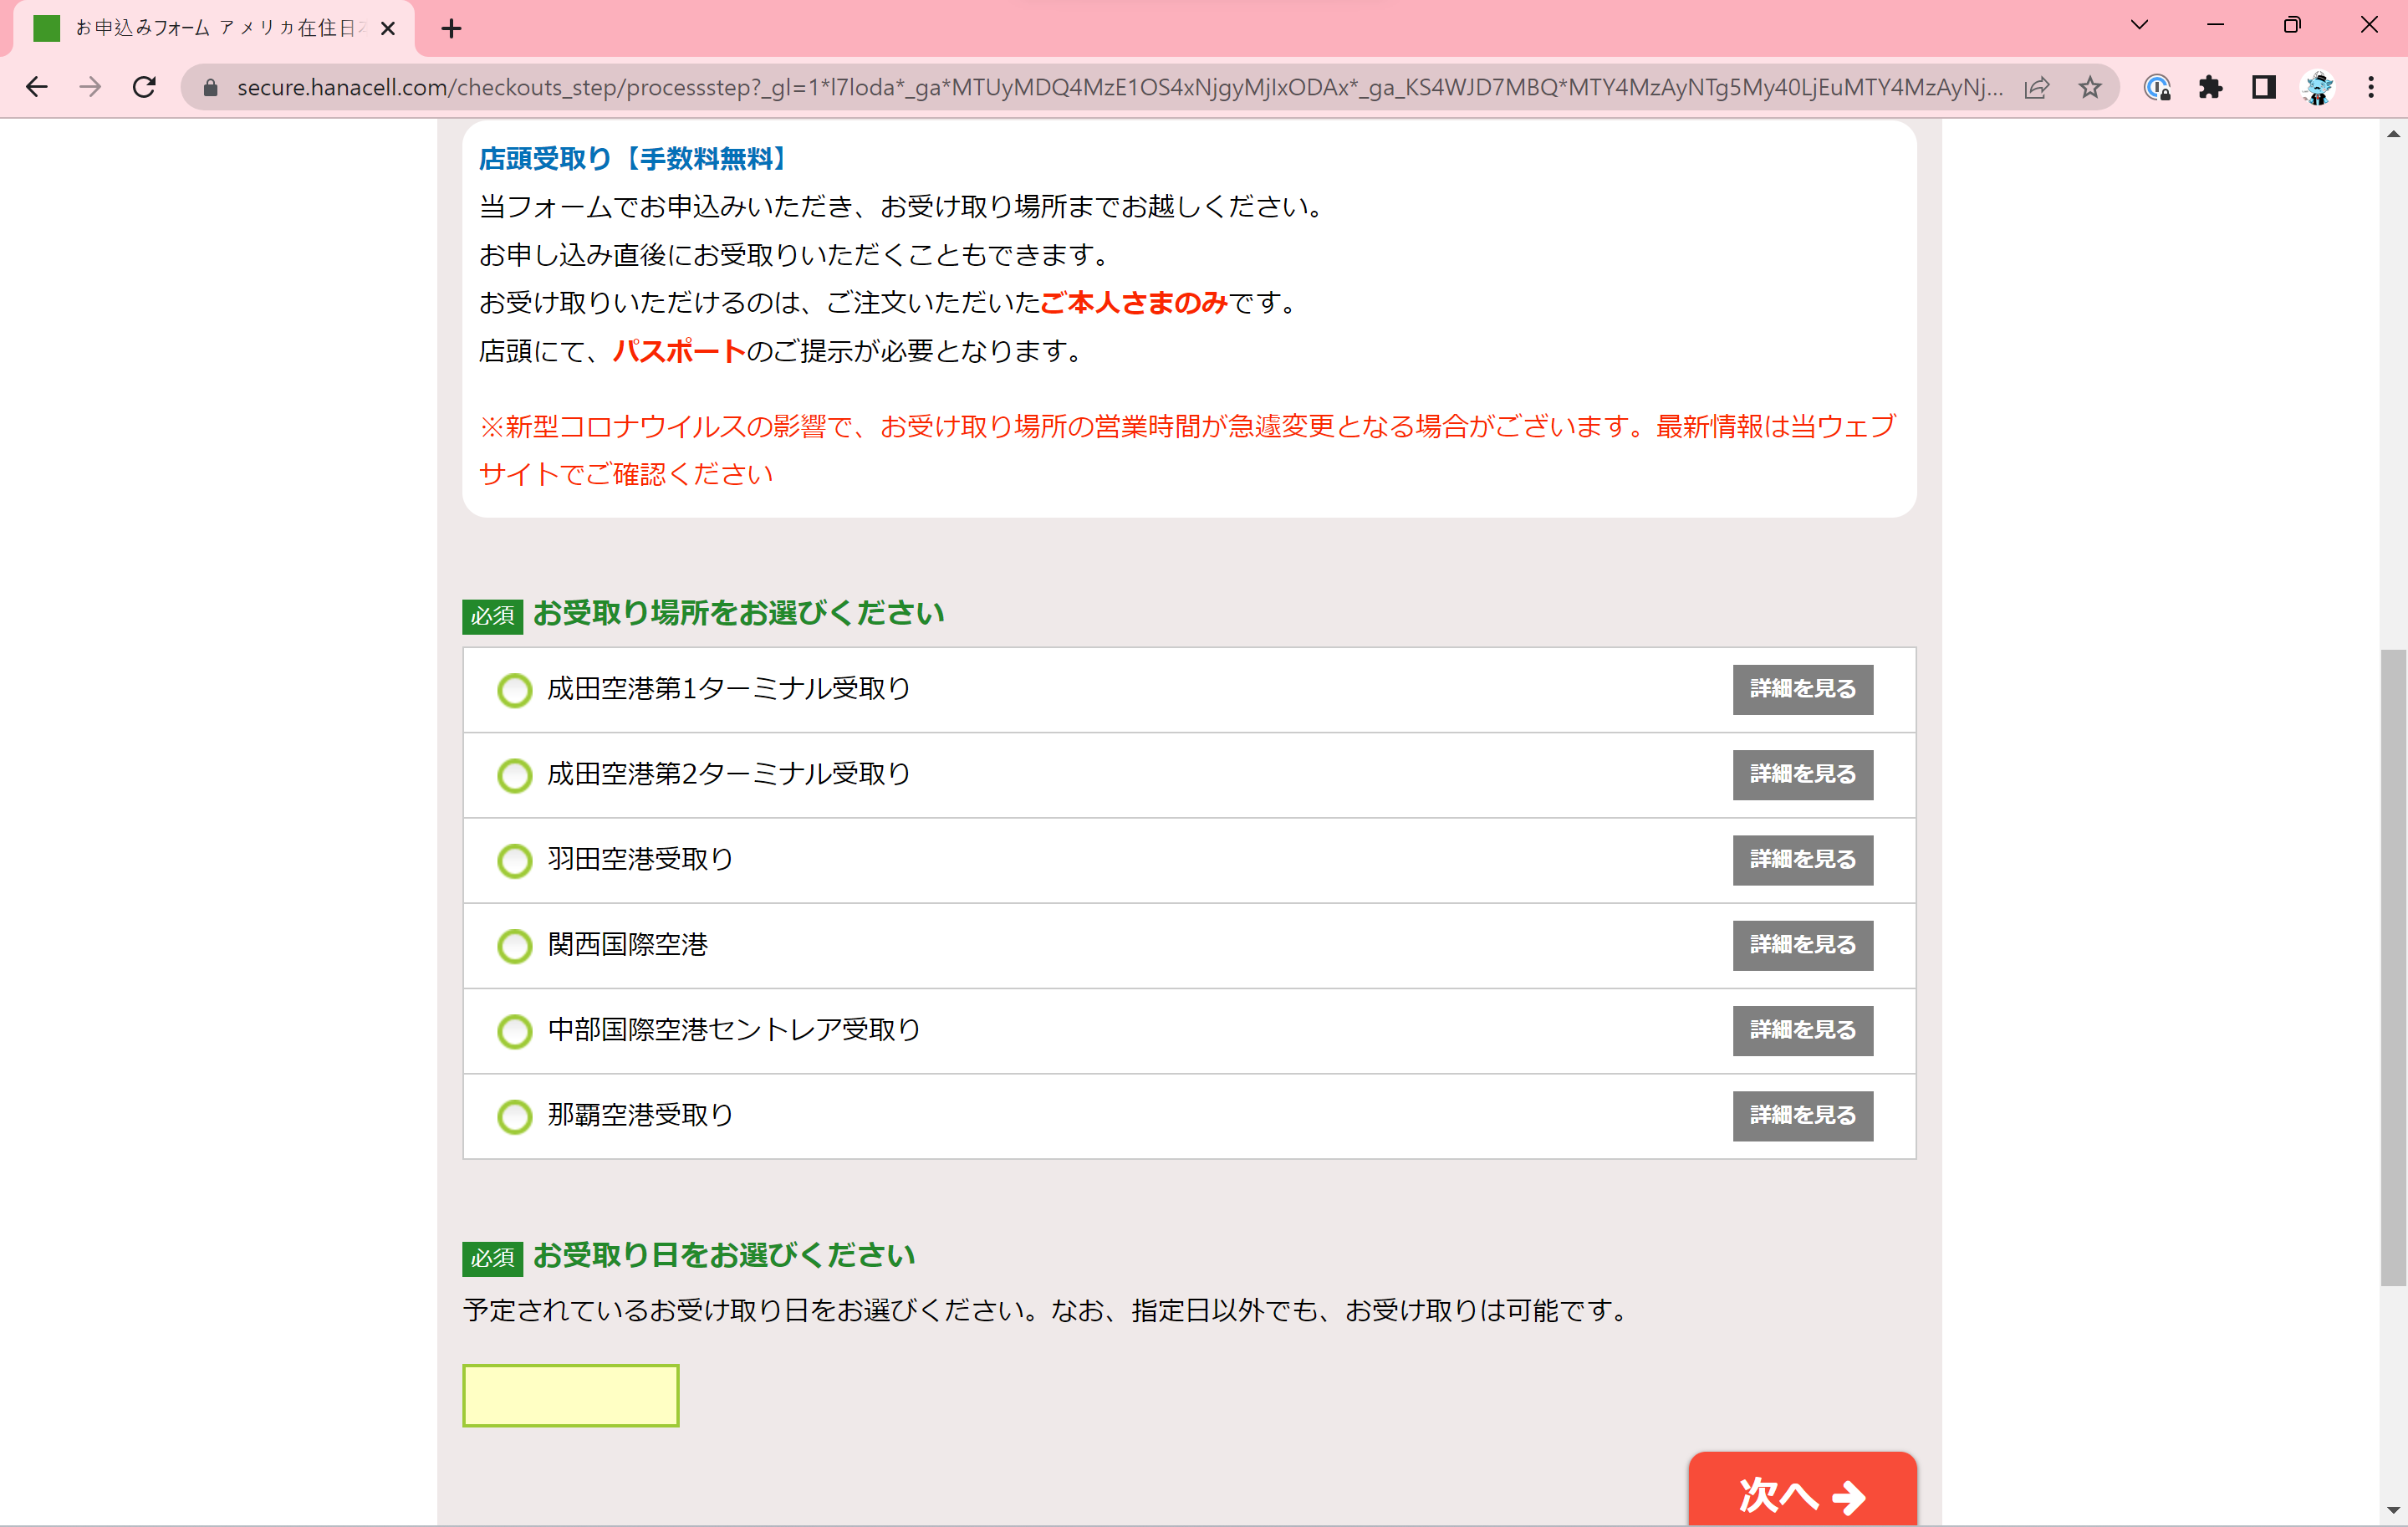Choose 関西国際空港 pickup radio button
The height and width of the screenshot is (1527, 2408).
coord(514,945)
